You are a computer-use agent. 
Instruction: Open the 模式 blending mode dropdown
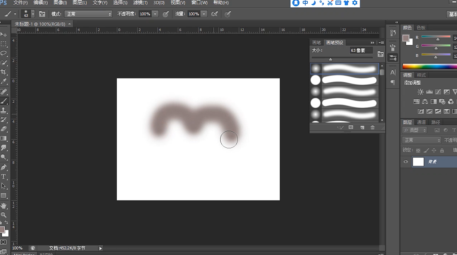click(x=89, y=14)
